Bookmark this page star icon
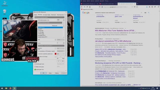The height and width of the screenshot is (90, 160). 137,7
